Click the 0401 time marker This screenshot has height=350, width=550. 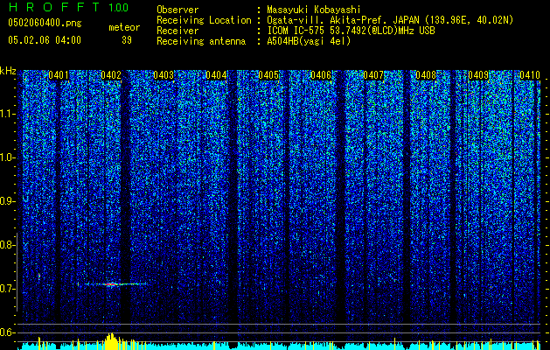click(59, 75)
